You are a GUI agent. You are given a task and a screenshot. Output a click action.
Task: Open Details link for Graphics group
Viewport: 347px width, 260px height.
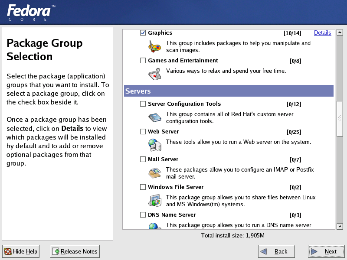click(x=322, y=33)
